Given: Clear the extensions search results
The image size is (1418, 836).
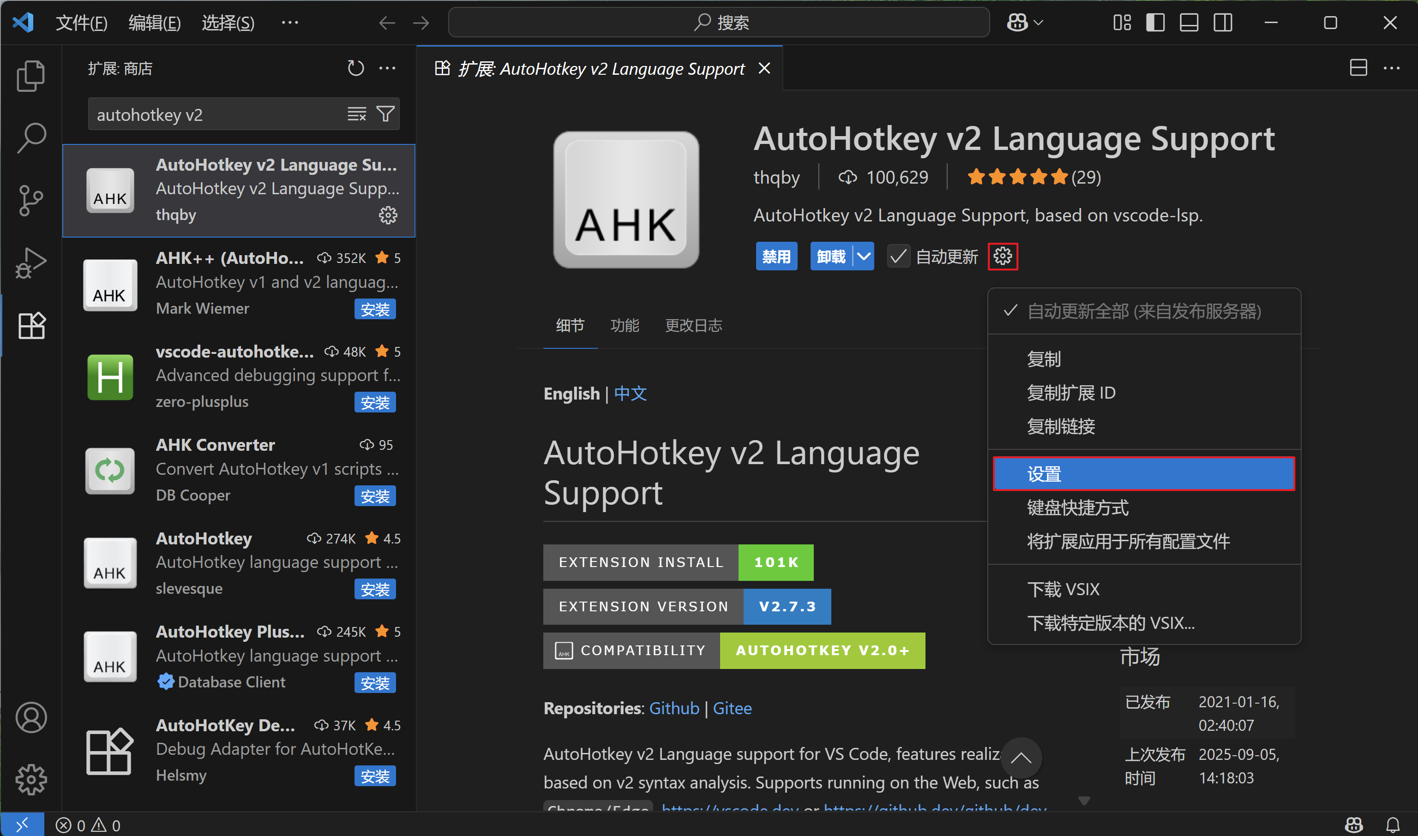Looking at the screenshot, I should (356, 114).
